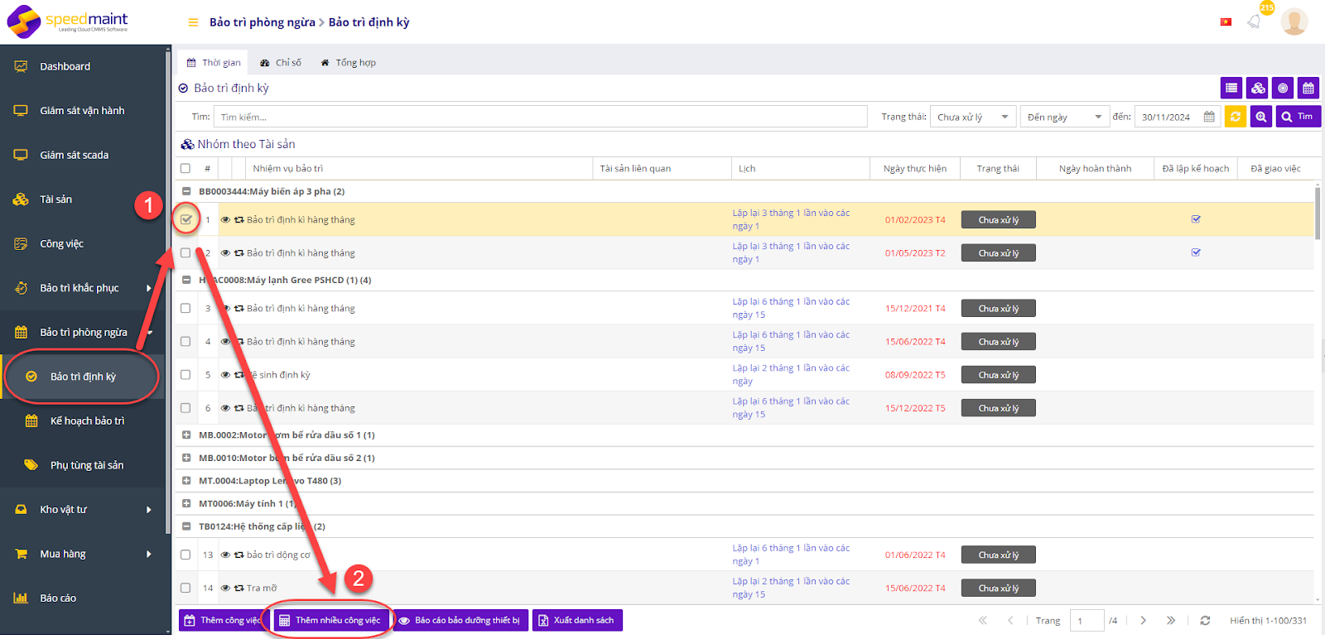Click the eye icon in row 13
This screenshot has height=639, width=1325.
pyautogui.click(x=225, y=555)
